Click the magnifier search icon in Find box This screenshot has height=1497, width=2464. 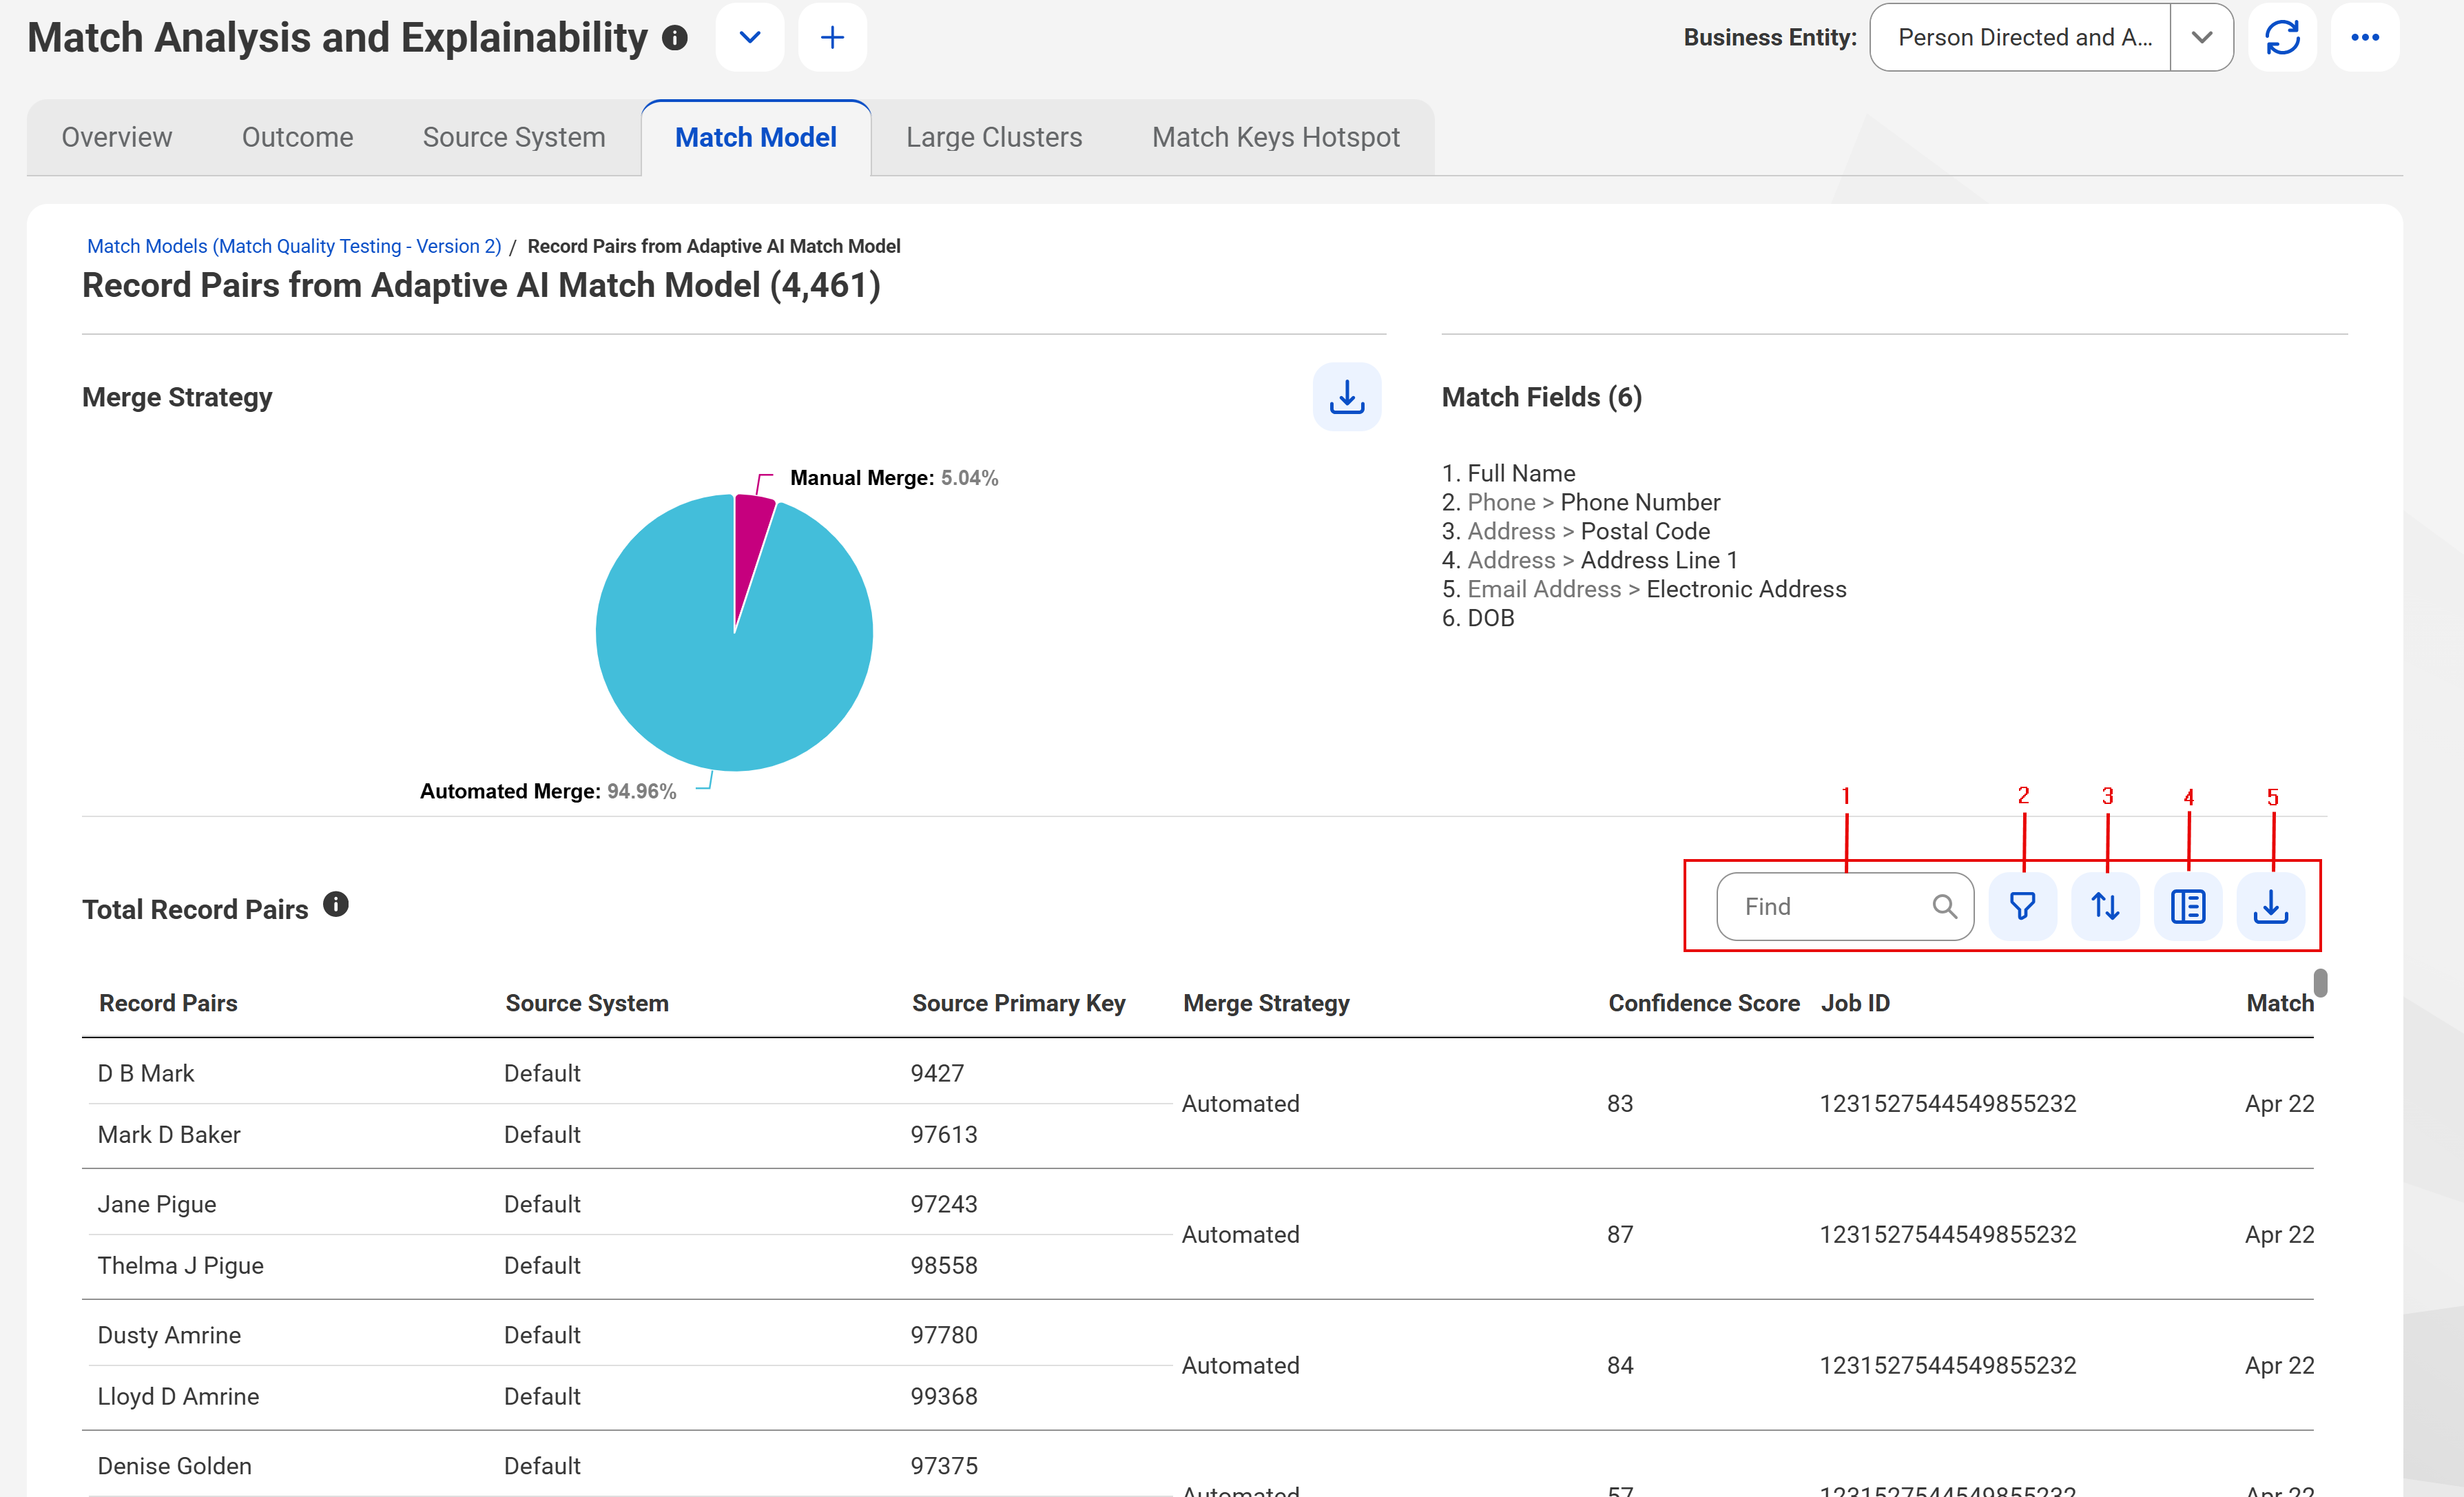1944,906
